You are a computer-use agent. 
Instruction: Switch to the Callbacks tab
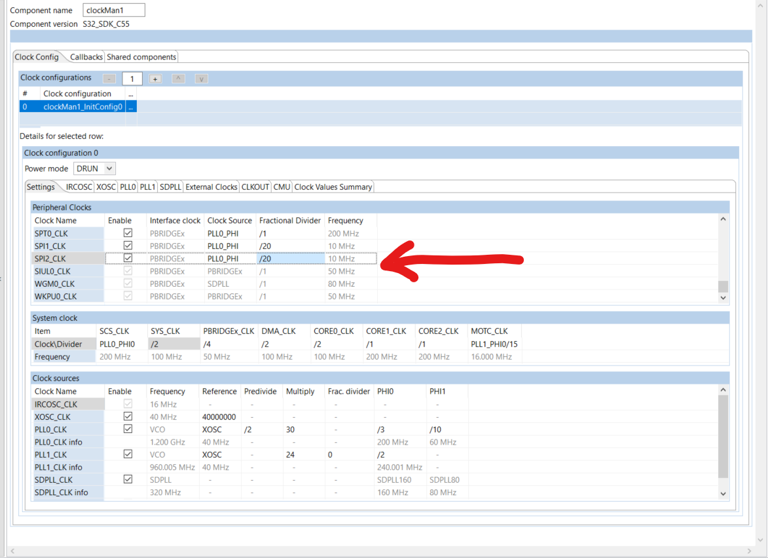[86, 56]
